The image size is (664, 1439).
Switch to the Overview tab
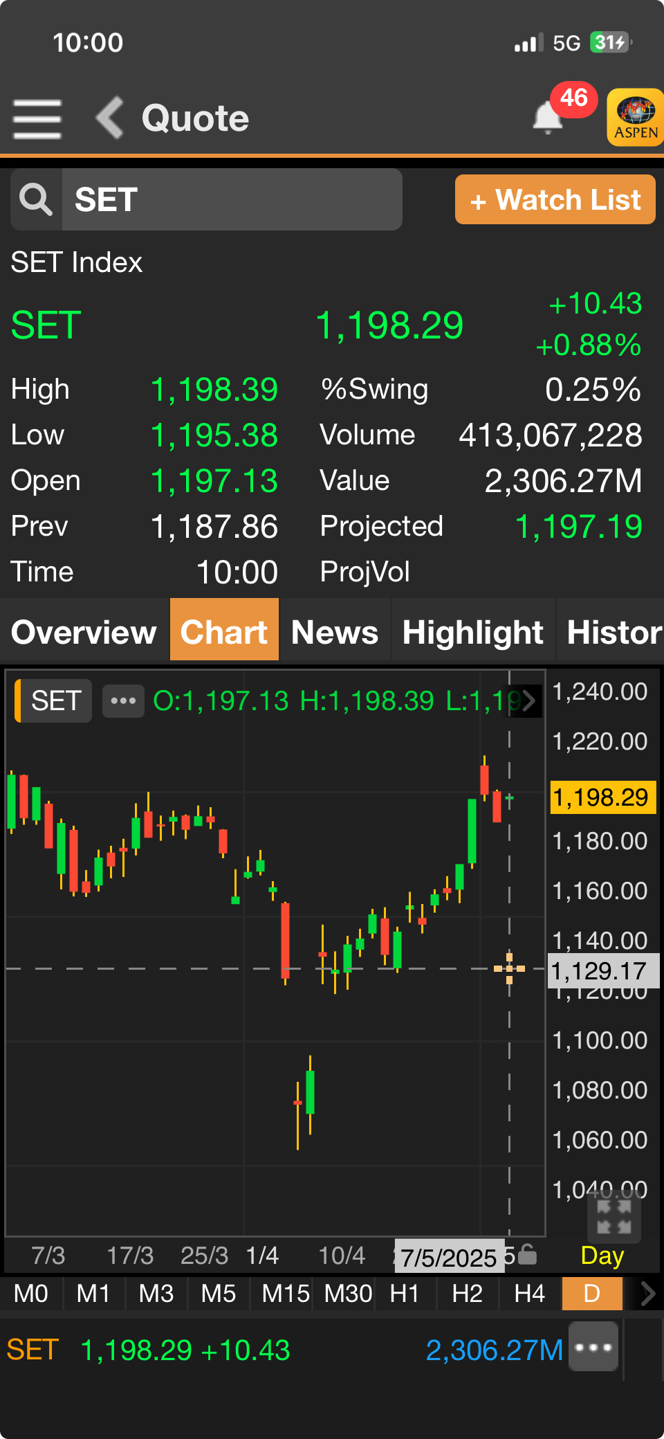[84, 632]
